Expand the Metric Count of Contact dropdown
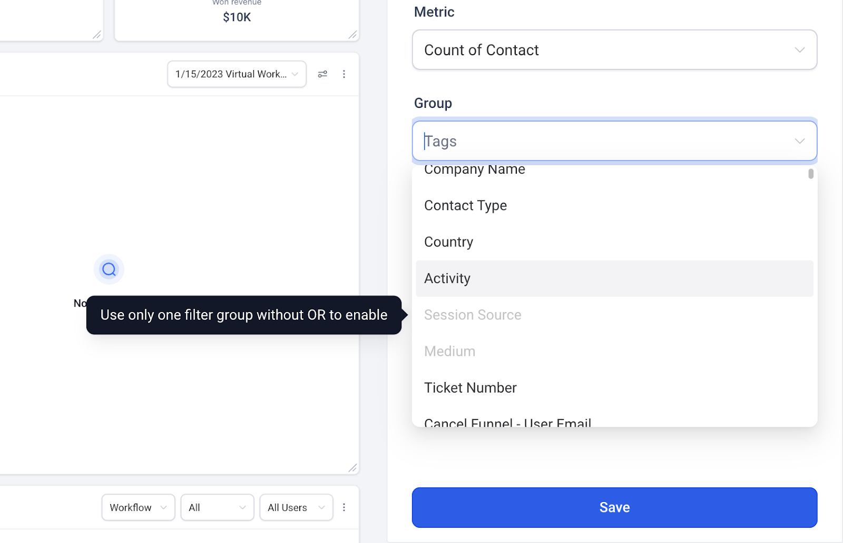The height and width of the screenshot is (543, 843). [614, 50]
